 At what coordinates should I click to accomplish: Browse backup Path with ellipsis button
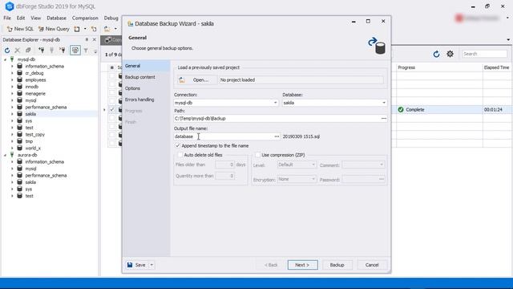383,118
